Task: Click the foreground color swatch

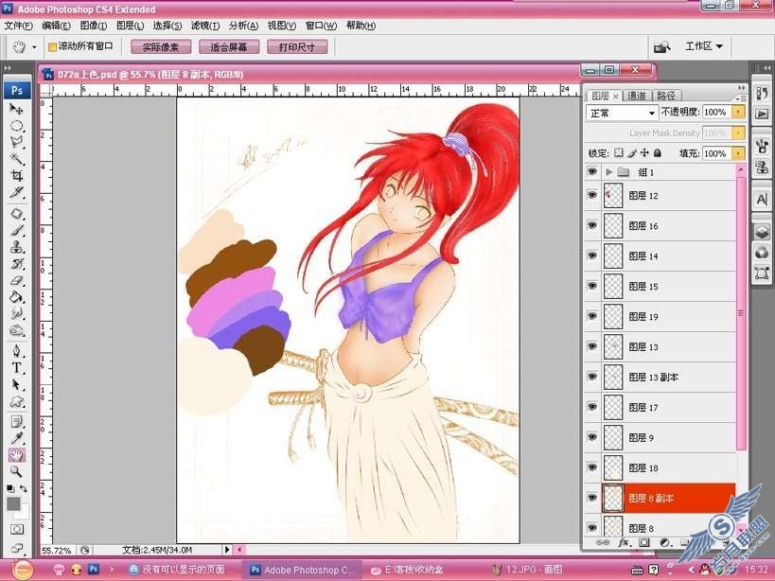Action: click(14, 503)
